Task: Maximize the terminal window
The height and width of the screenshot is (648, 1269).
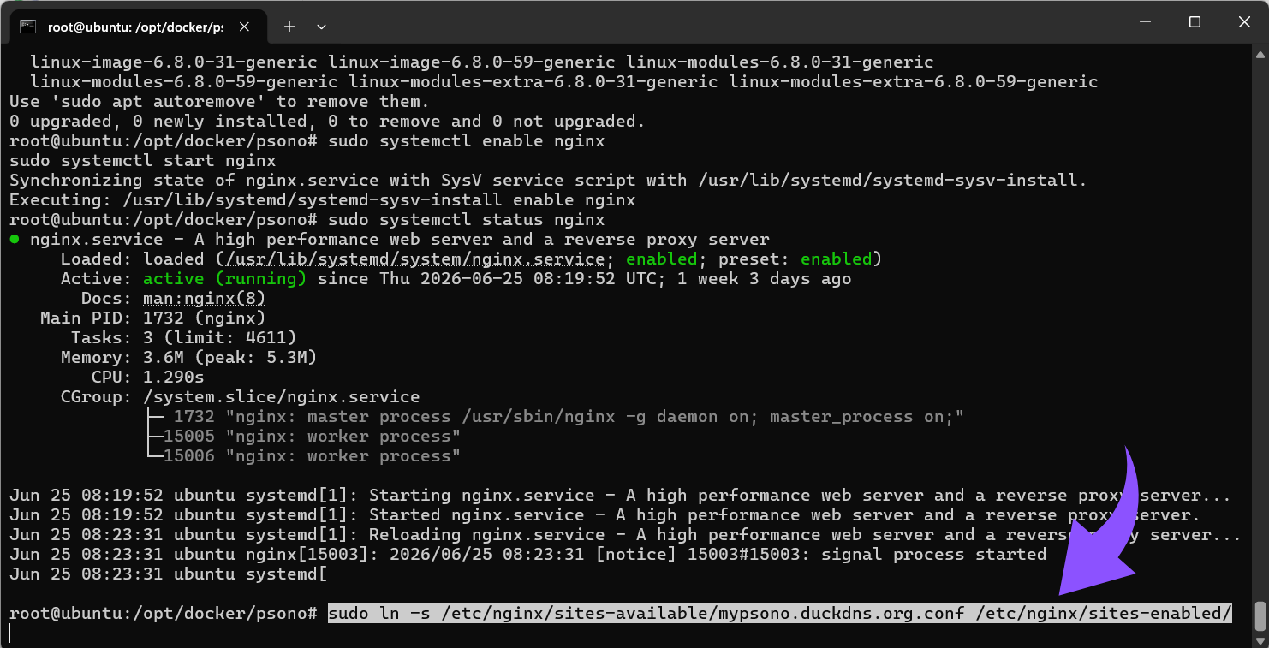Action: point(1195,22)
